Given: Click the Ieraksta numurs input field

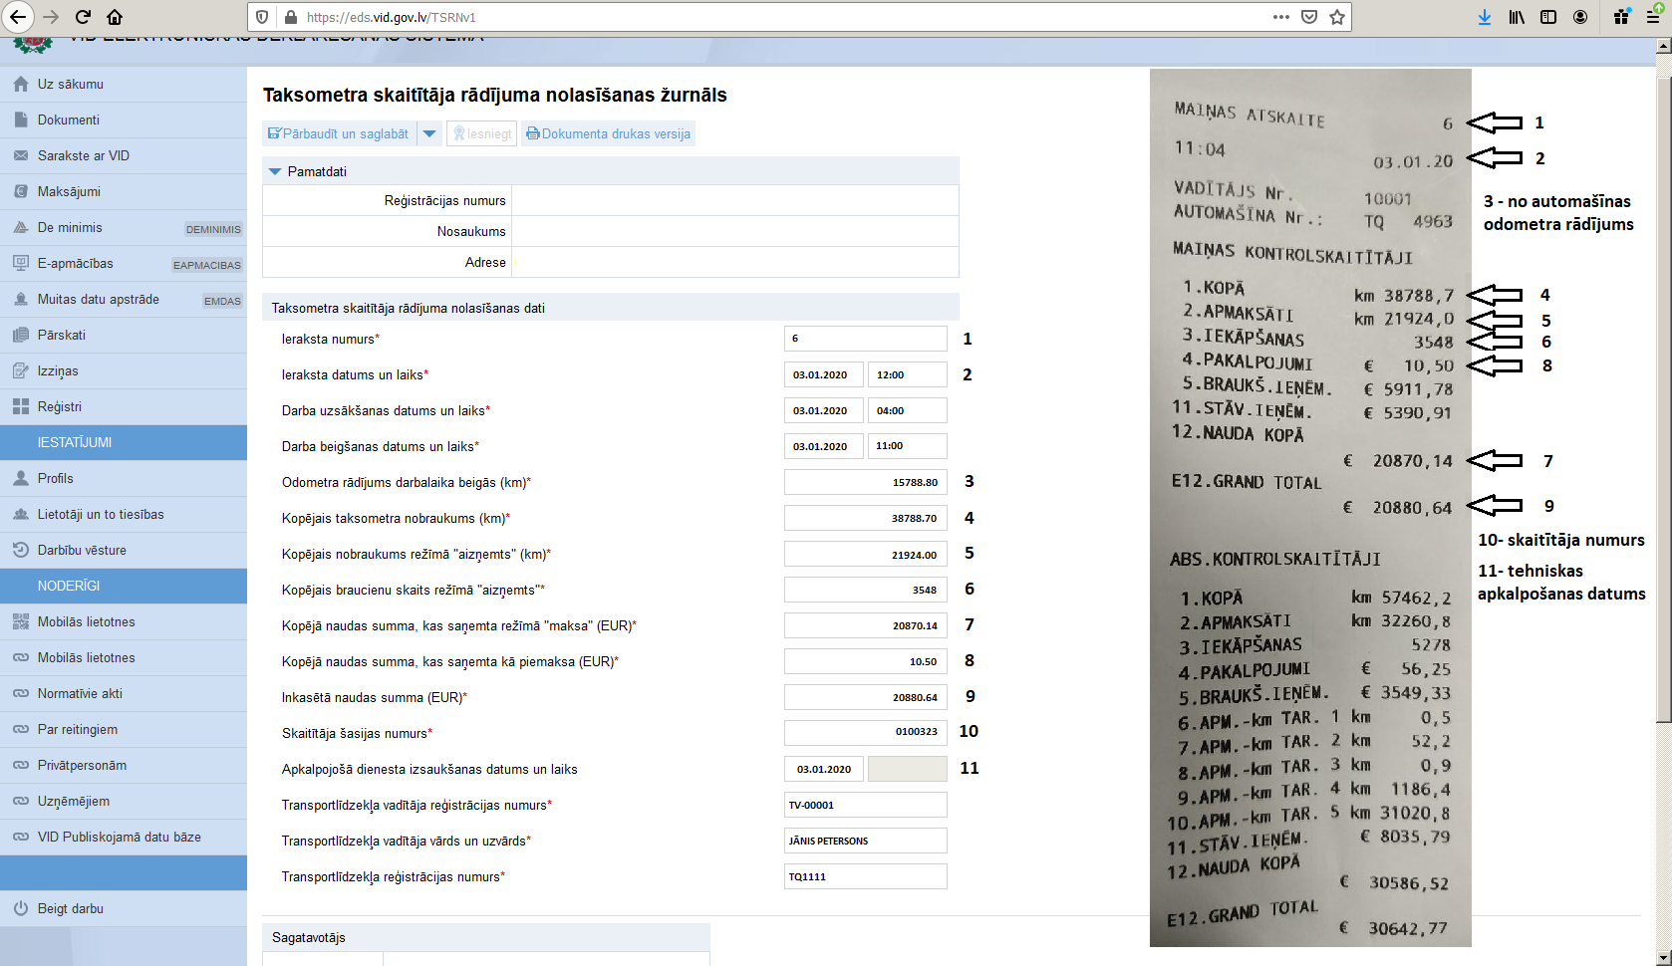Looking at the screenshot, I should point(865,339).
